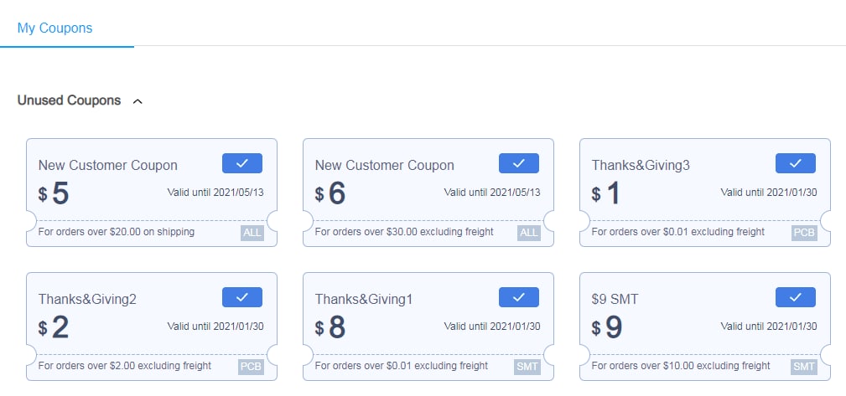Click the $9 SMT coupon title
846x396 pixels.
coord(615,299)
